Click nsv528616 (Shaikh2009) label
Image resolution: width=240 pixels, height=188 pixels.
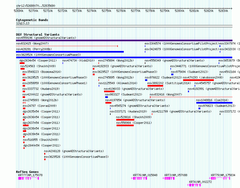(134, 117)
